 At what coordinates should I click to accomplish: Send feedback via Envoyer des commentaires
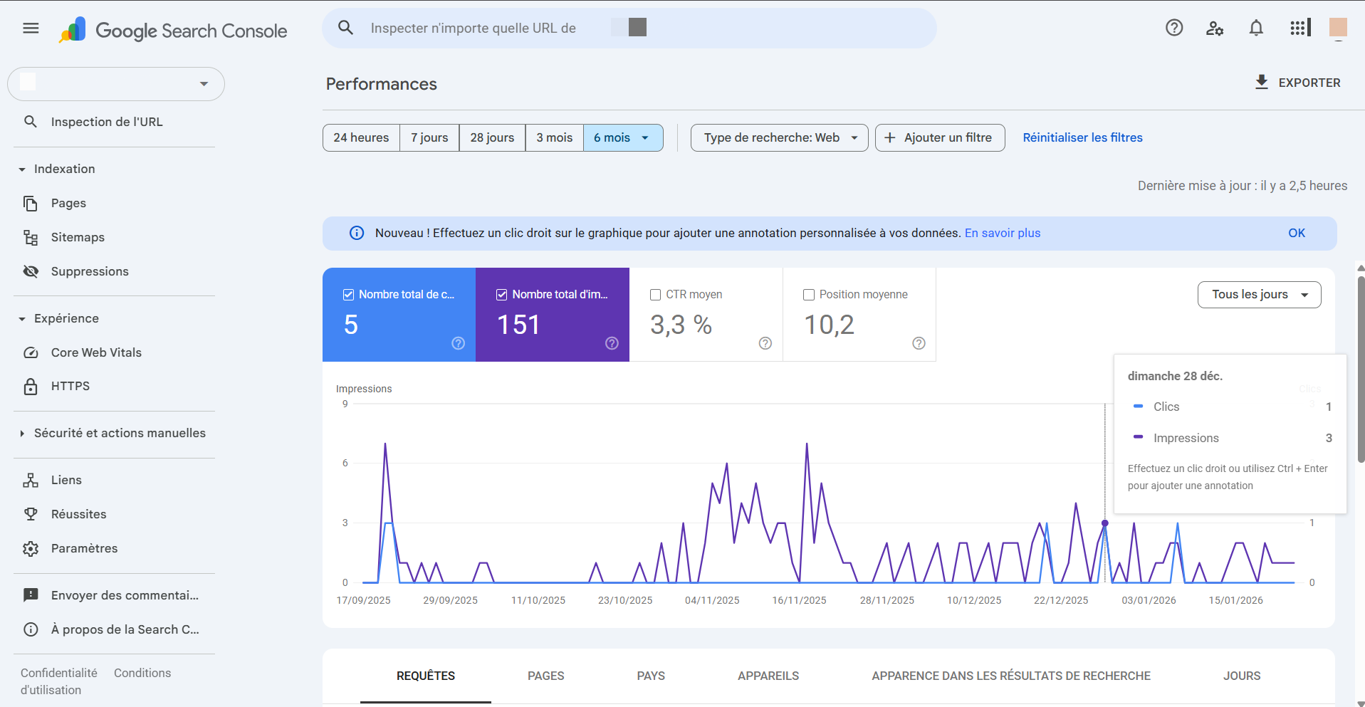(125, 595)
